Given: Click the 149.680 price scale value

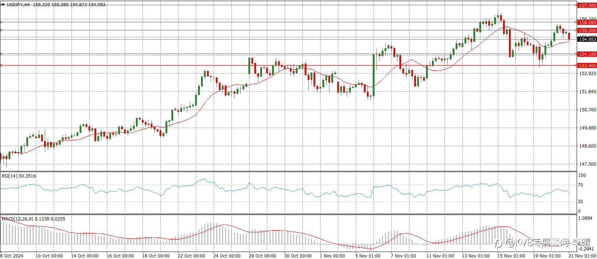Looking at the screenshot, I should (x=588, y=128).
